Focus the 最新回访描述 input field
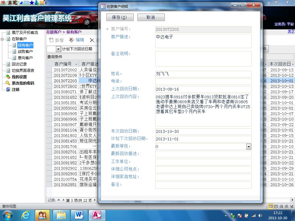 pos(203,154)
